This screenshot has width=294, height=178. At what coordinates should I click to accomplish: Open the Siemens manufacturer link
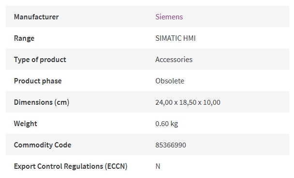tap(169, 17)
